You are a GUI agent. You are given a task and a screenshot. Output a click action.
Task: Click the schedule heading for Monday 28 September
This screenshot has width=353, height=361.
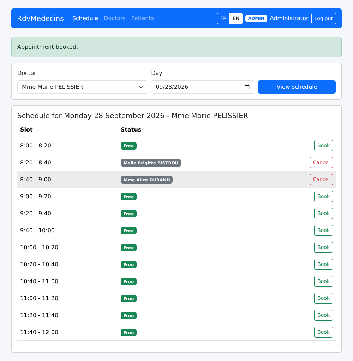pyautogui.click(x=133, y=116)
